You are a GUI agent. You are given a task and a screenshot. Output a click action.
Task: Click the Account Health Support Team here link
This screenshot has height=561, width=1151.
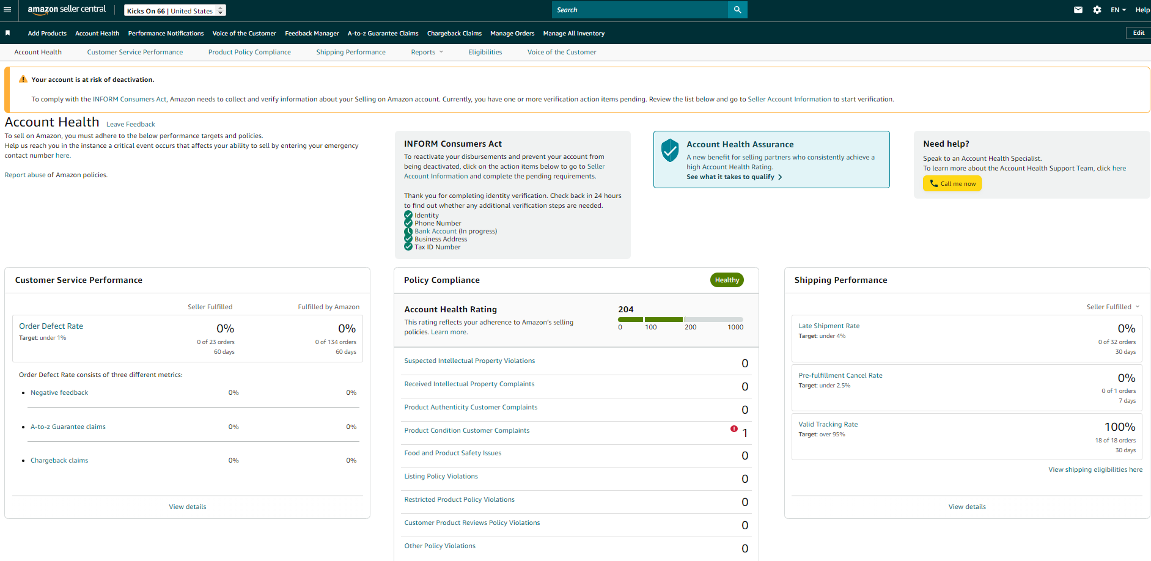(x=1119, y=169)
